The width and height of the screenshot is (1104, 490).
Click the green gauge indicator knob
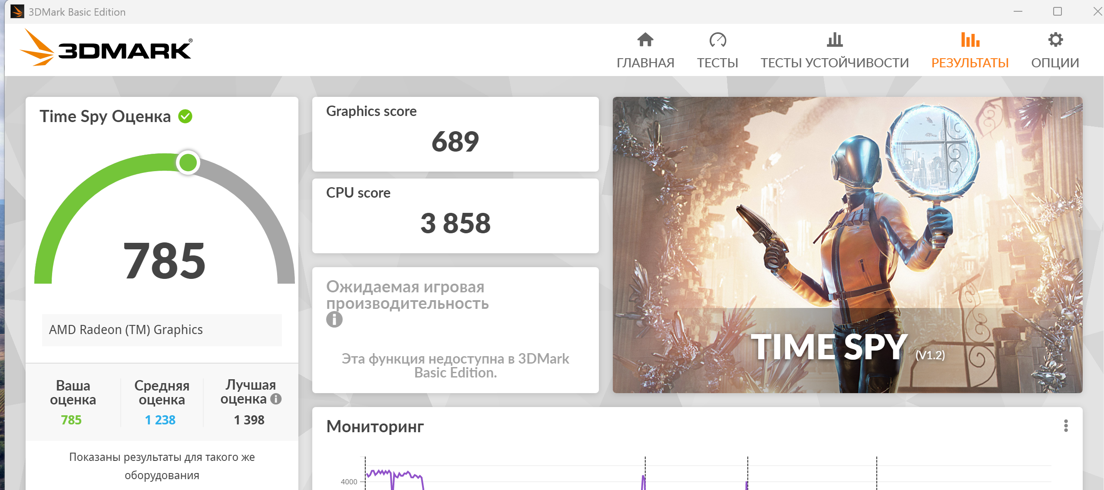[188, 162]
